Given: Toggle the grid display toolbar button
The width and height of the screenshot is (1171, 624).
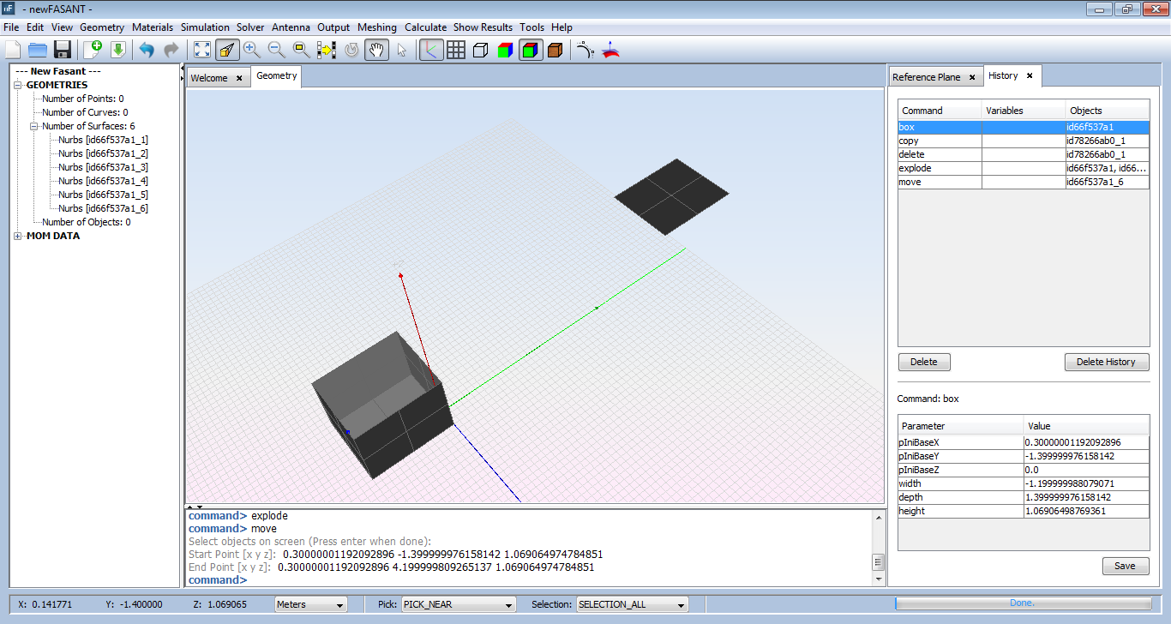Looking at the screenshot, I should (x=456, y=50).
